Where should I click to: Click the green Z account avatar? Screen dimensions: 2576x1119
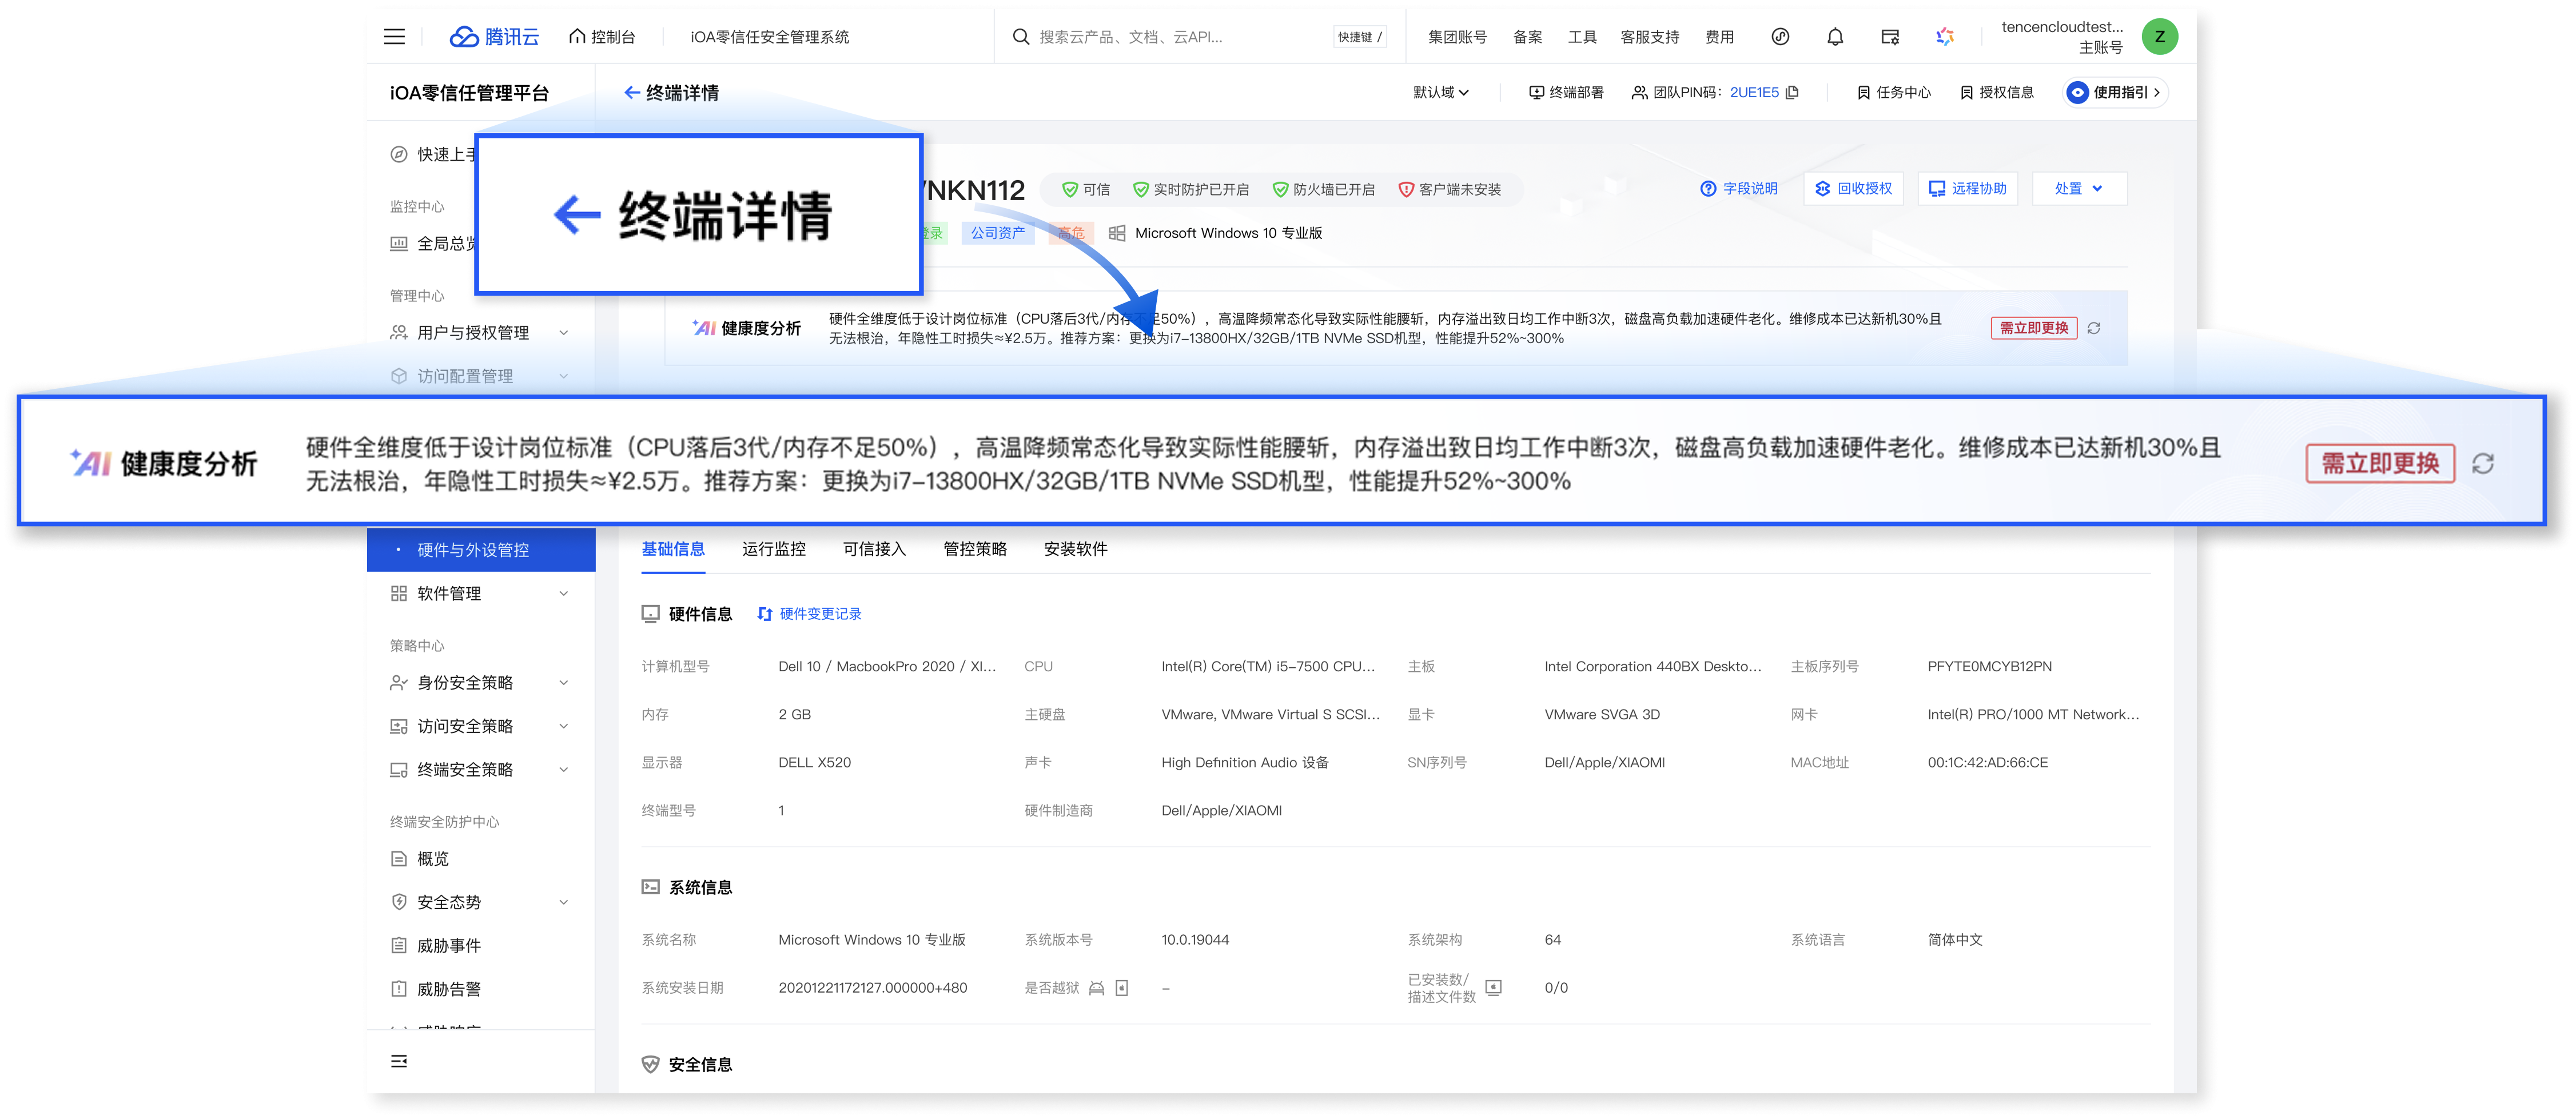tap(2159, 37)
